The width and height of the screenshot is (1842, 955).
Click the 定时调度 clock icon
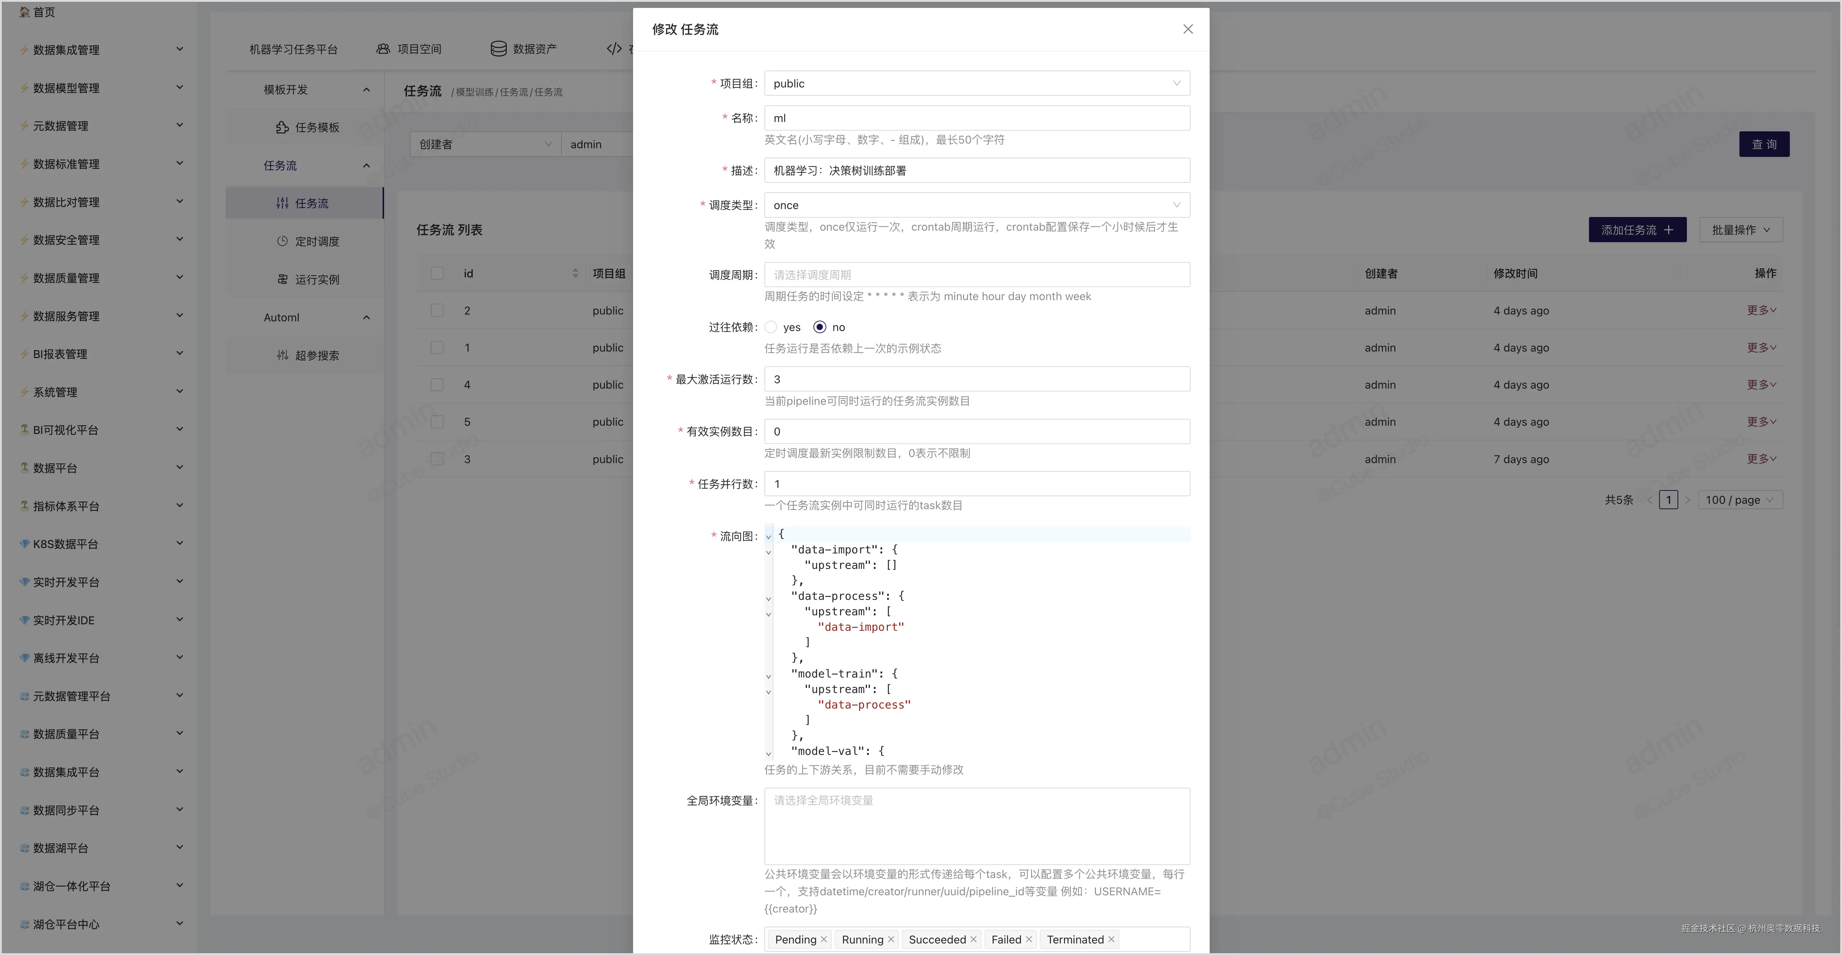pyautogui.click(x=282, y=241)
